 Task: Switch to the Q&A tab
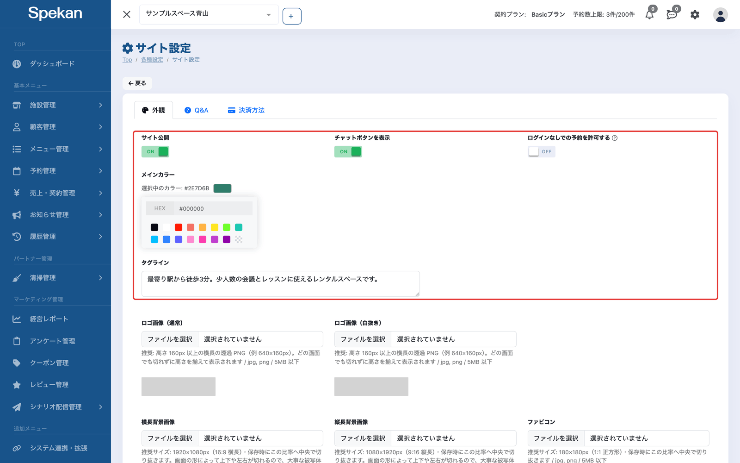pos(196,110)
